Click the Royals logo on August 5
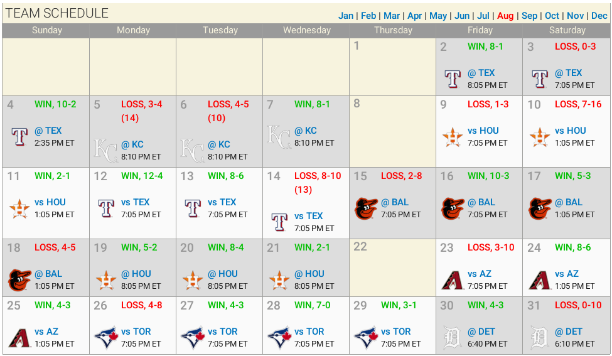The image size is (612, 356). click(105, 150)
